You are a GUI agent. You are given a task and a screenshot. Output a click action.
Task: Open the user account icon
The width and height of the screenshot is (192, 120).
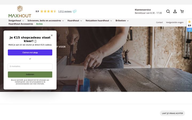(x=175, y=11)
